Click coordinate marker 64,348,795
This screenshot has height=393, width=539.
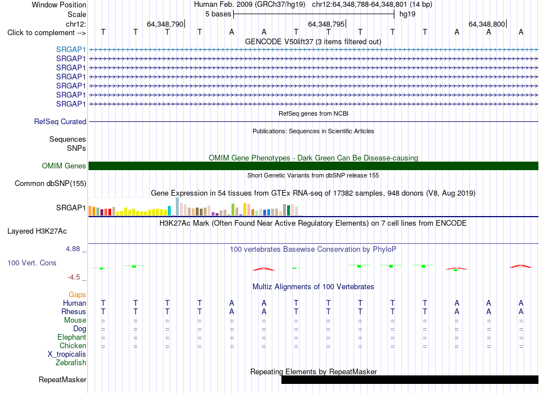pos(326,24)
